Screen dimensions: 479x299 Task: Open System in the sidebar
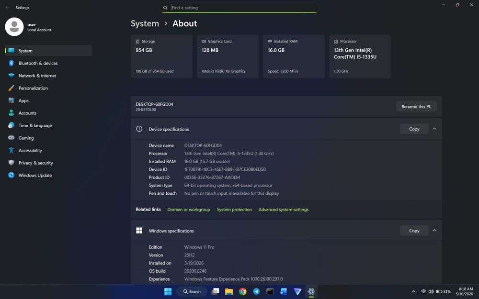tap(48, 51)
